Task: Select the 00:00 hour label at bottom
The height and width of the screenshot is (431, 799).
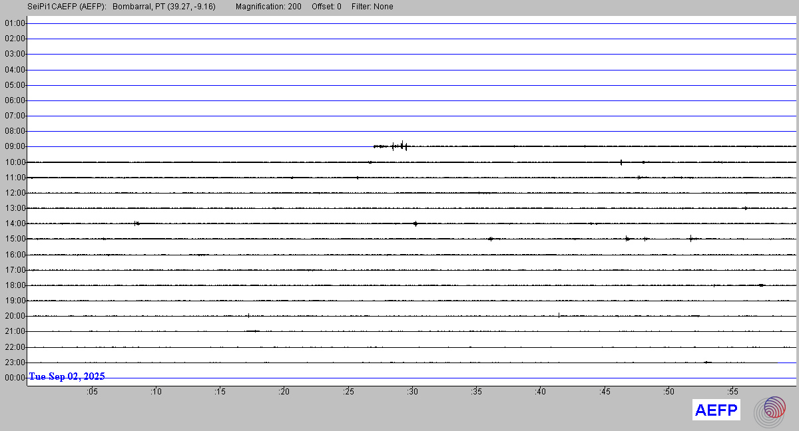Action: [x=15, y=378]
